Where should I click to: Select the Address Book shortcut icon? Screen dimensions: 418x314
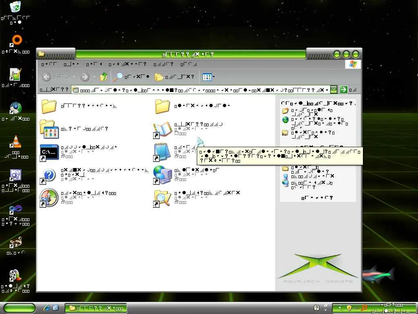tap(162, 130)
